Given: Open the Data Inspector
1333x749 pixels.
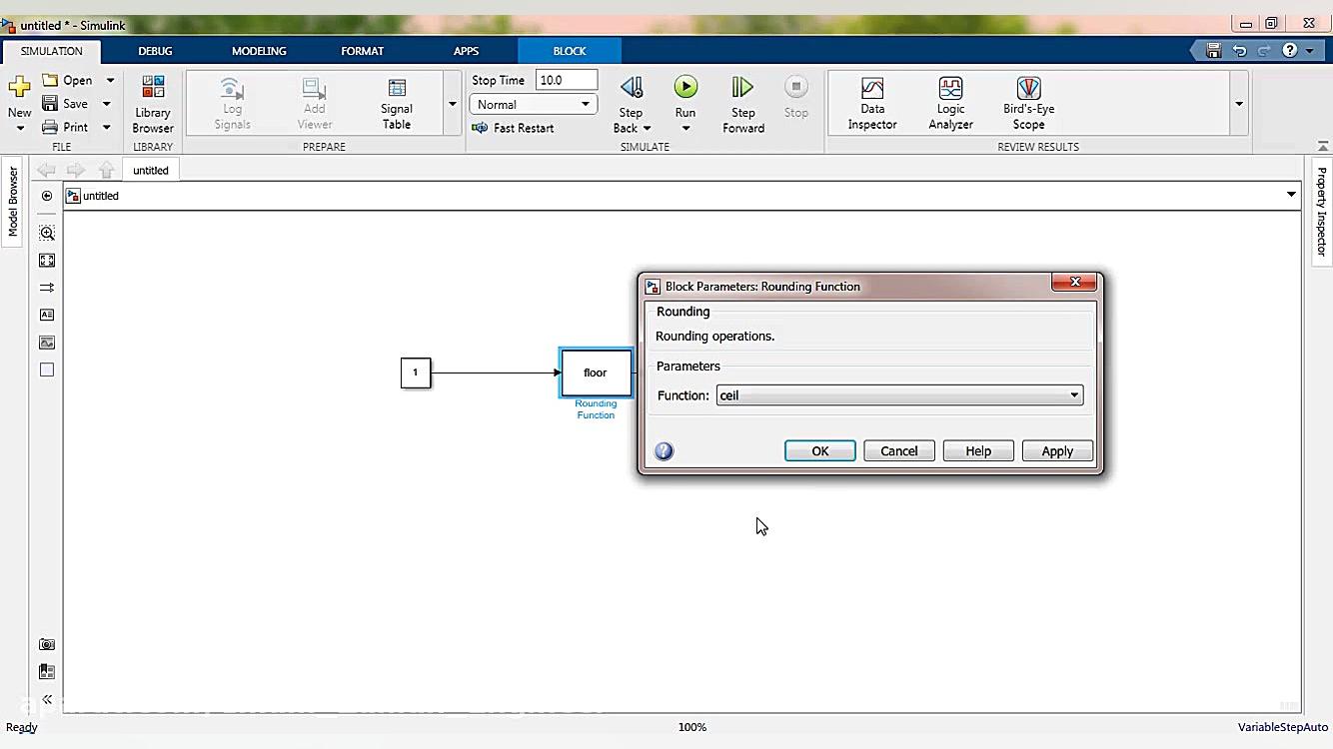Looking at the screenshot, I should [x=871, y=104].
